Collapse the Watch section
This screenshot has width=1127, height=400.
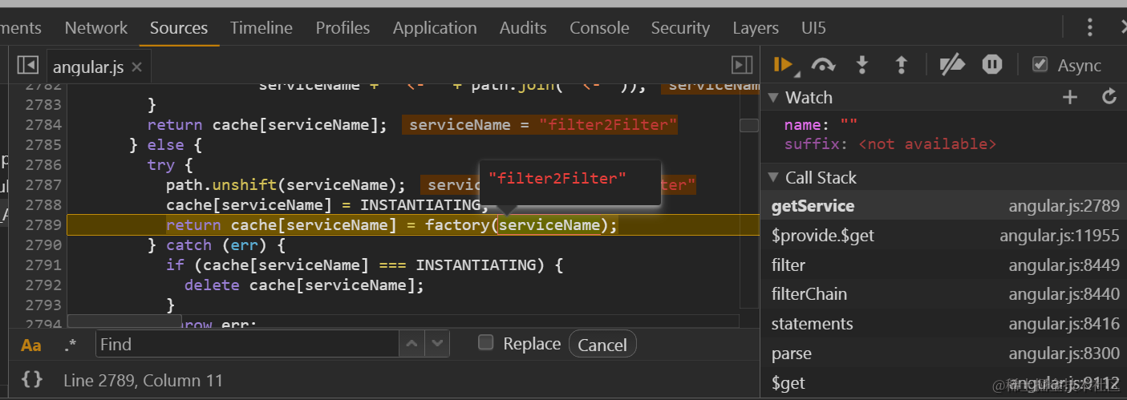point(773,98)
